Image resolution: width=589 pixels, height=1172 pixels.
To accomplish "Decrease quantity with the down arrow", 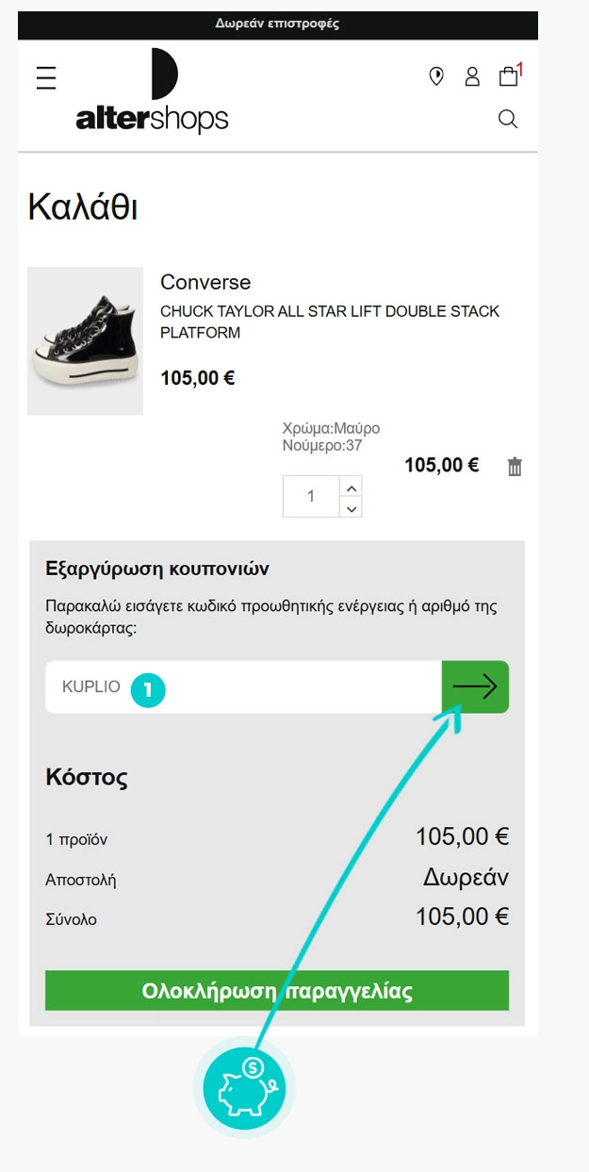I will click(351, 508).
